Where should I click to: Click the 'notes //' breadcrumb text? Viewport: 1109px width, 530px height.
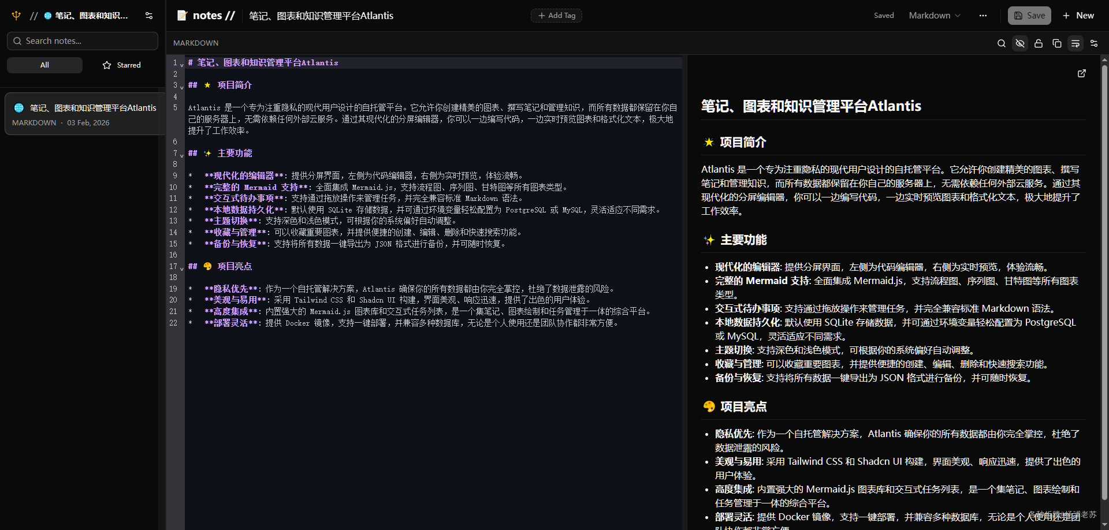point(214,16)
